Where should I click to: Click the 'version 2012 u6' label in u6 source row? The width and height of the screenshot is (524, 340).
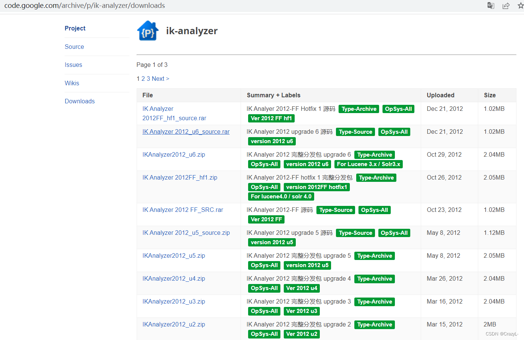point(272,141)
